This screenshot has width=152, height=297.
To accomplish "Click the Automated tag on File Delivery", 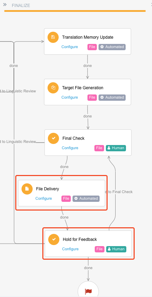I will (x=86, y=198).
